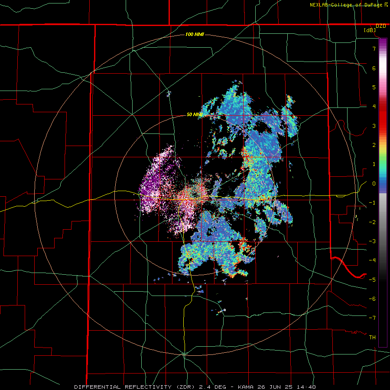Click the -5 value on the dB scale
The width and height of the screenshot is (390, 390).
[372, 280]
